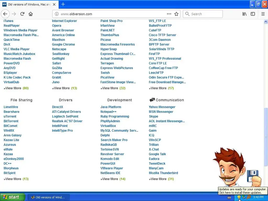Open the VirtualBox link
Screen dimensions: 268x201
pyautogui.click(x=108, y=126)
